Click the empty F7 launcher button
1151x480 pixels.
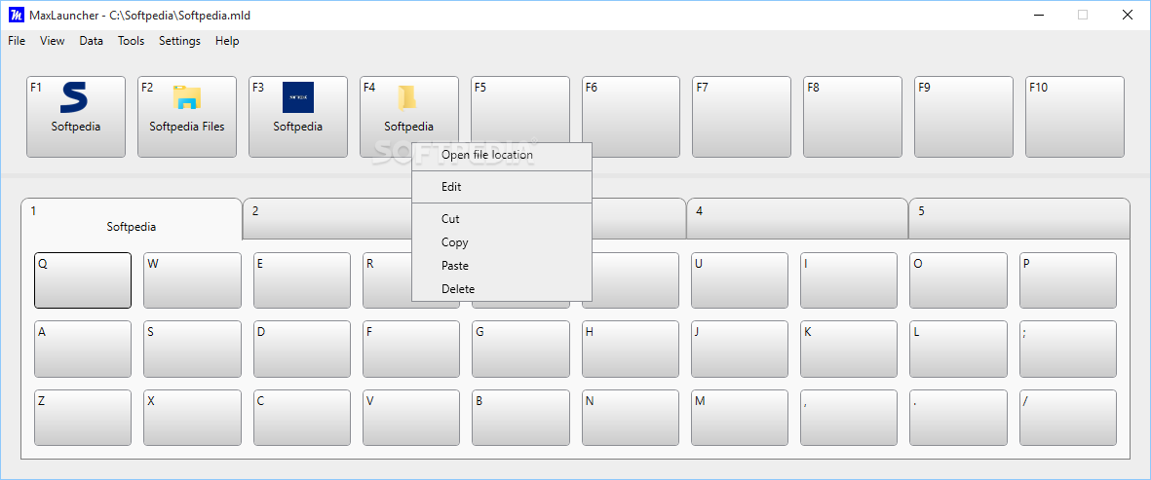[742, 117]
